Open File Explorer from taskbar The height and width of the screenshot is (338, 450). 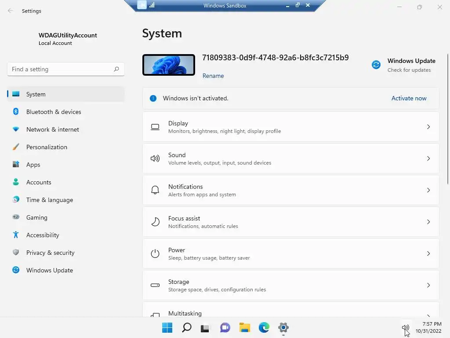click(244, 327)
